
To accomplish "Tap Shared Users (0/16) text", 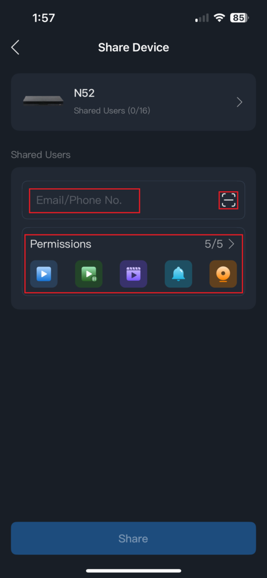I will (112, 110).
